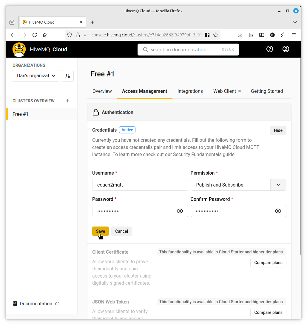Show the Password field contents
The image size is (307, 325).
tap(180, 211)
